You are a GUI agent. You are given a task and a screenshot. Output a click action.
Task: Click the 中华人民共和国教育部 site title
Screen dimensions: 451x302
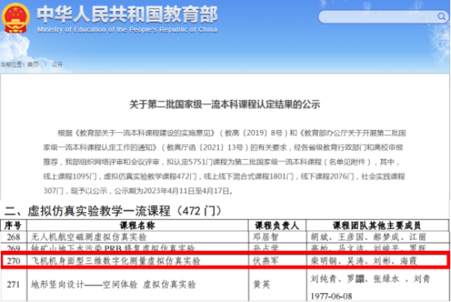[127, 15]
